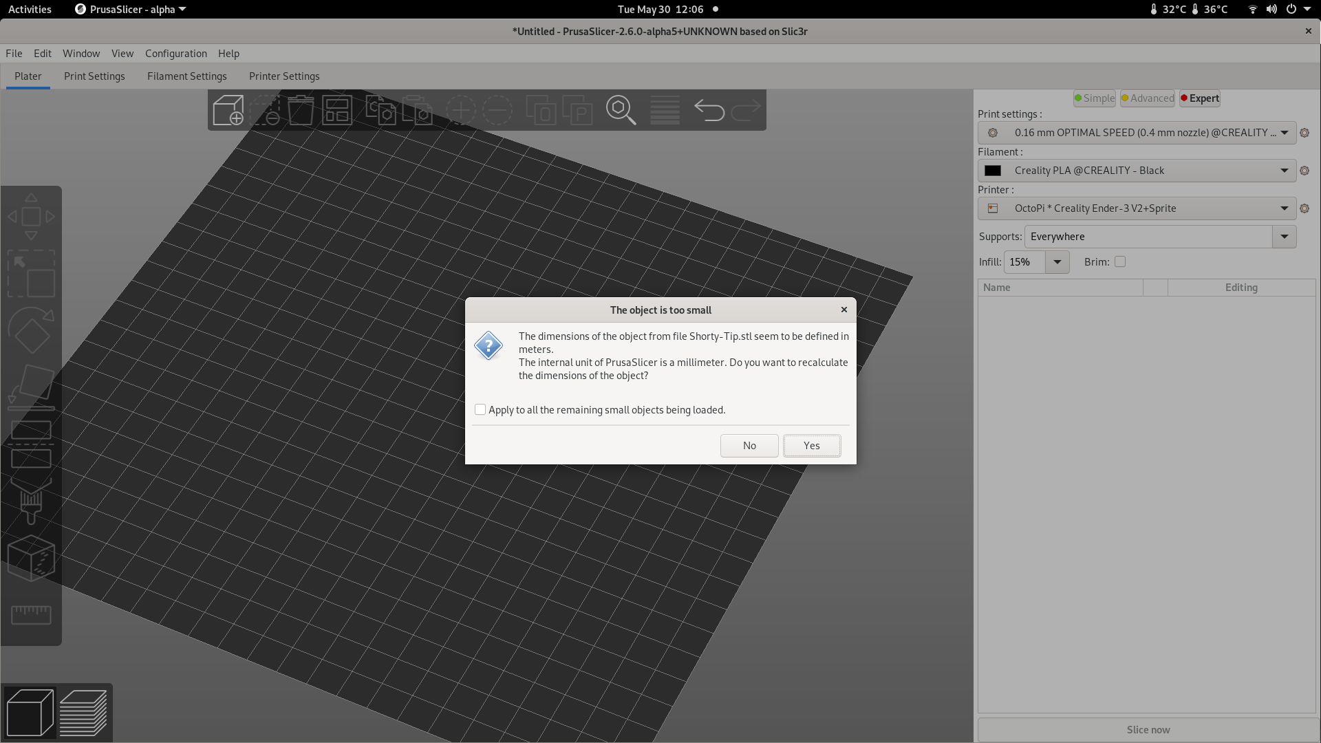Click the Slice now button
This screenshot has width=1321, height=743.
click(x=1148, y=729)
